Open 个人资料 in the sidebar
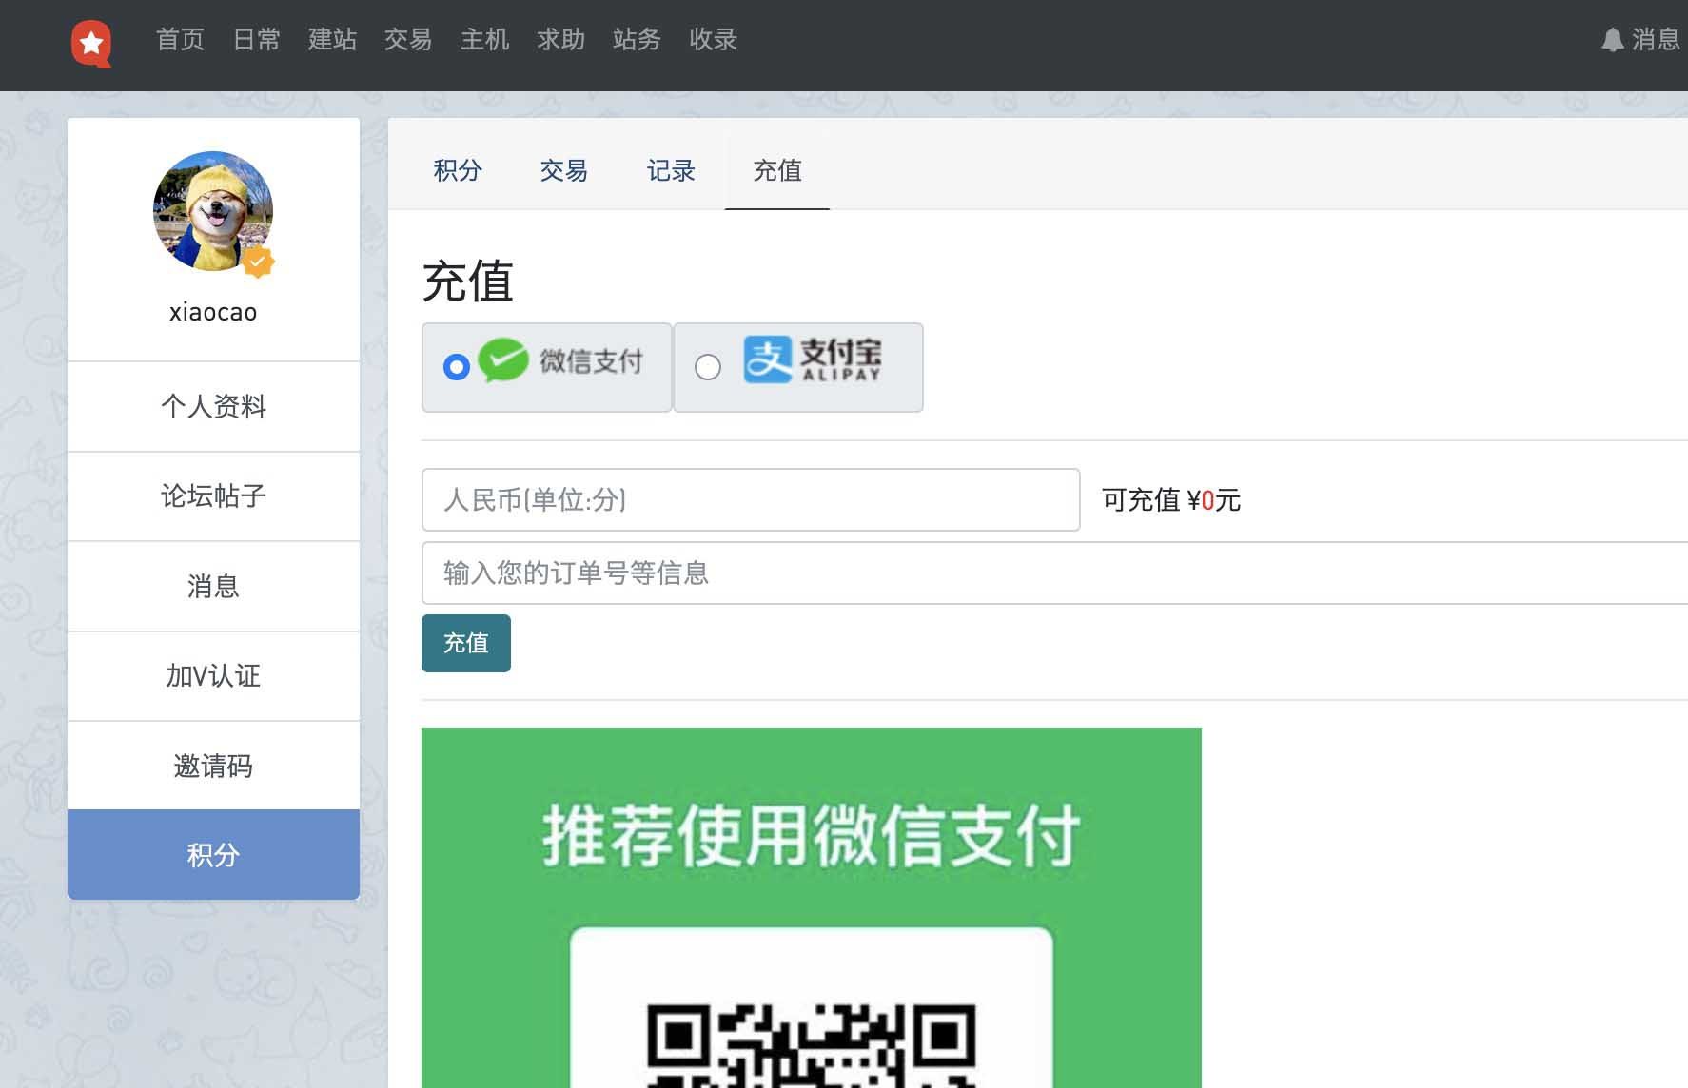Image resolution: width=1688 pixels, height=1088 pixels. [x=213, y=406]
